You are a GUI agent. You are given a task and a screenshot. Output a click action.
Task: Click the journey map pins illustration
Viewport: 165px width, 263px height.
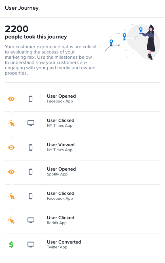(x=132, y=42)
